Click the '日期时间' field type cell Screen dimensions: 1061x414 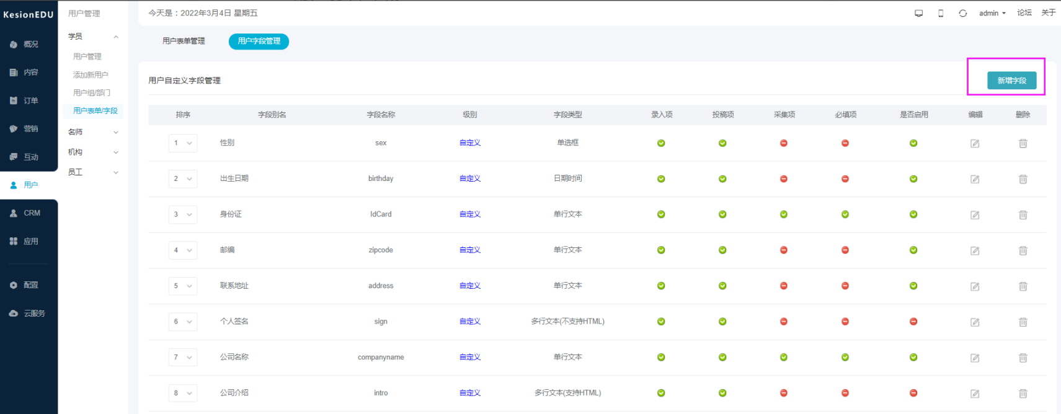pos(567,178)
